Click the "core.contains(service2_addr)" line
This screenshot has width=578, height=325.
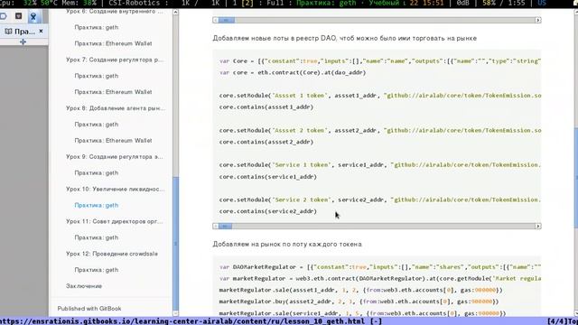click(268, 211)
